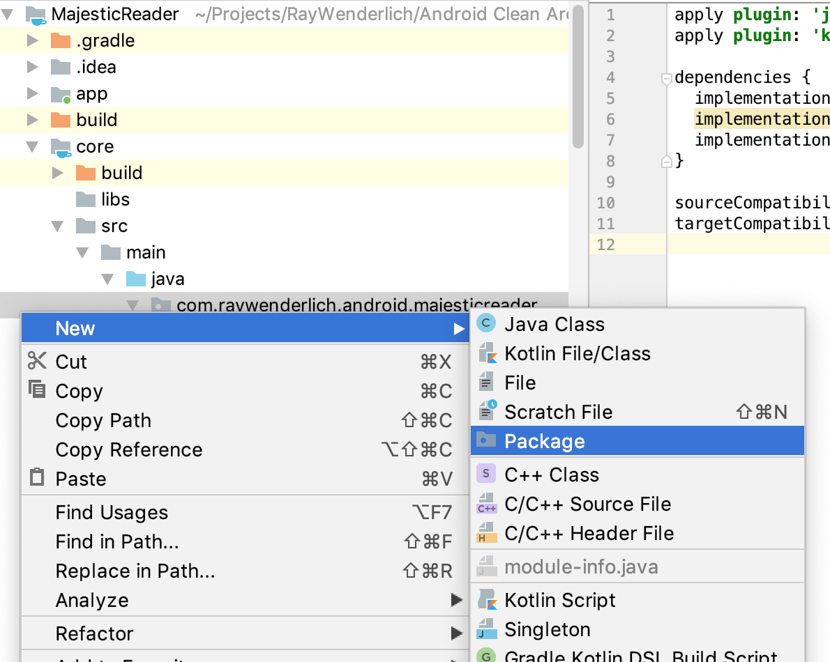Collapse the core module

(32, 146)
